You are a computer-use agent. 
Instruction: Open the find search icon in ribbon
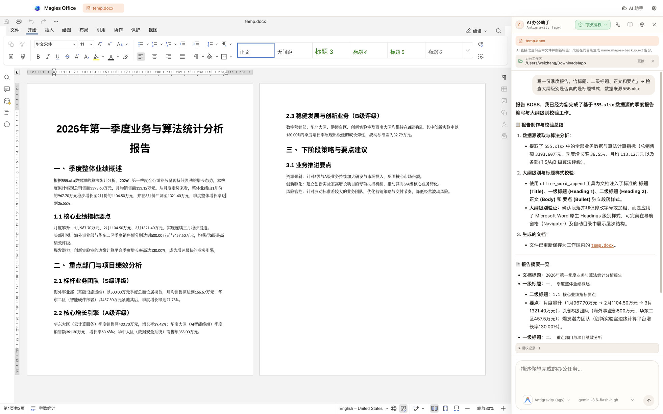[498, 31]
